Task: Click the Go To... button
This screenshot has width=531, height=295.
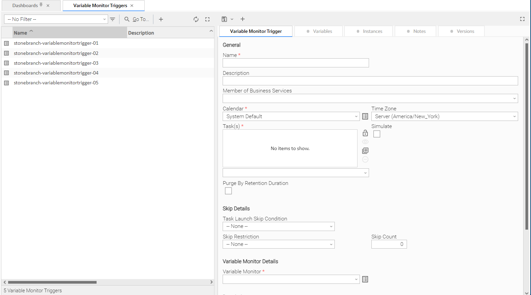Action: (137, 19)
